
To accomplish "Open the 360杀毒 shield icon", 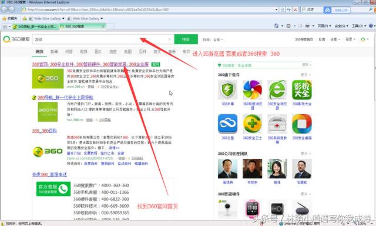I will (x=227, y=90).
